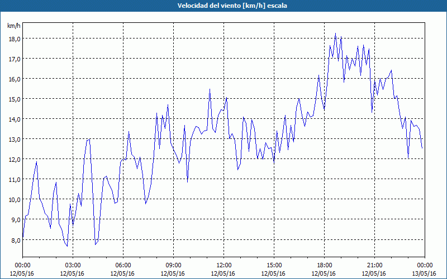Click the highest peak of the wind line
The image size is (447, 279).
click(x=336, y=33)
